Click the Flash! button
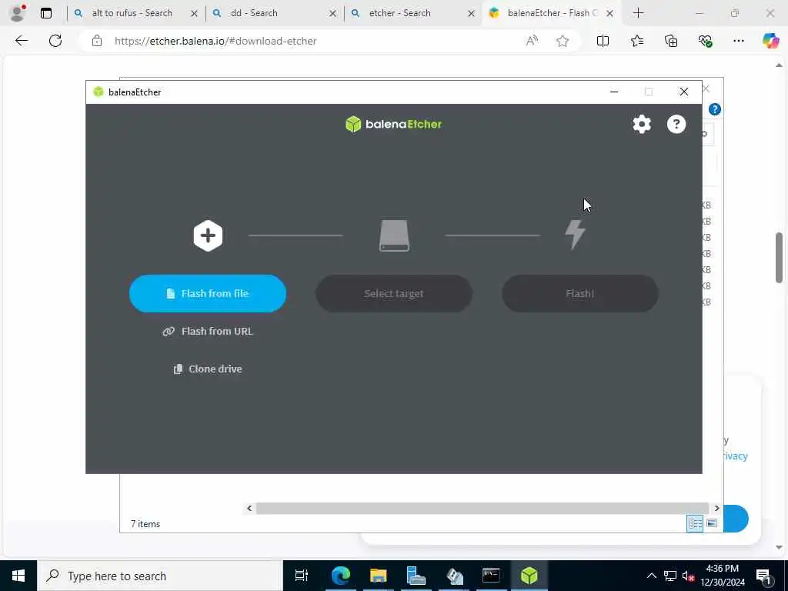This screenshot has width=788, height=591. pos(580,293)
